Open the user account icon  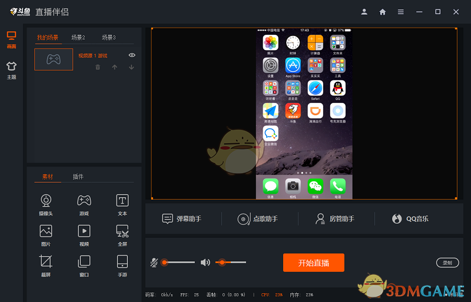point(364,12)
